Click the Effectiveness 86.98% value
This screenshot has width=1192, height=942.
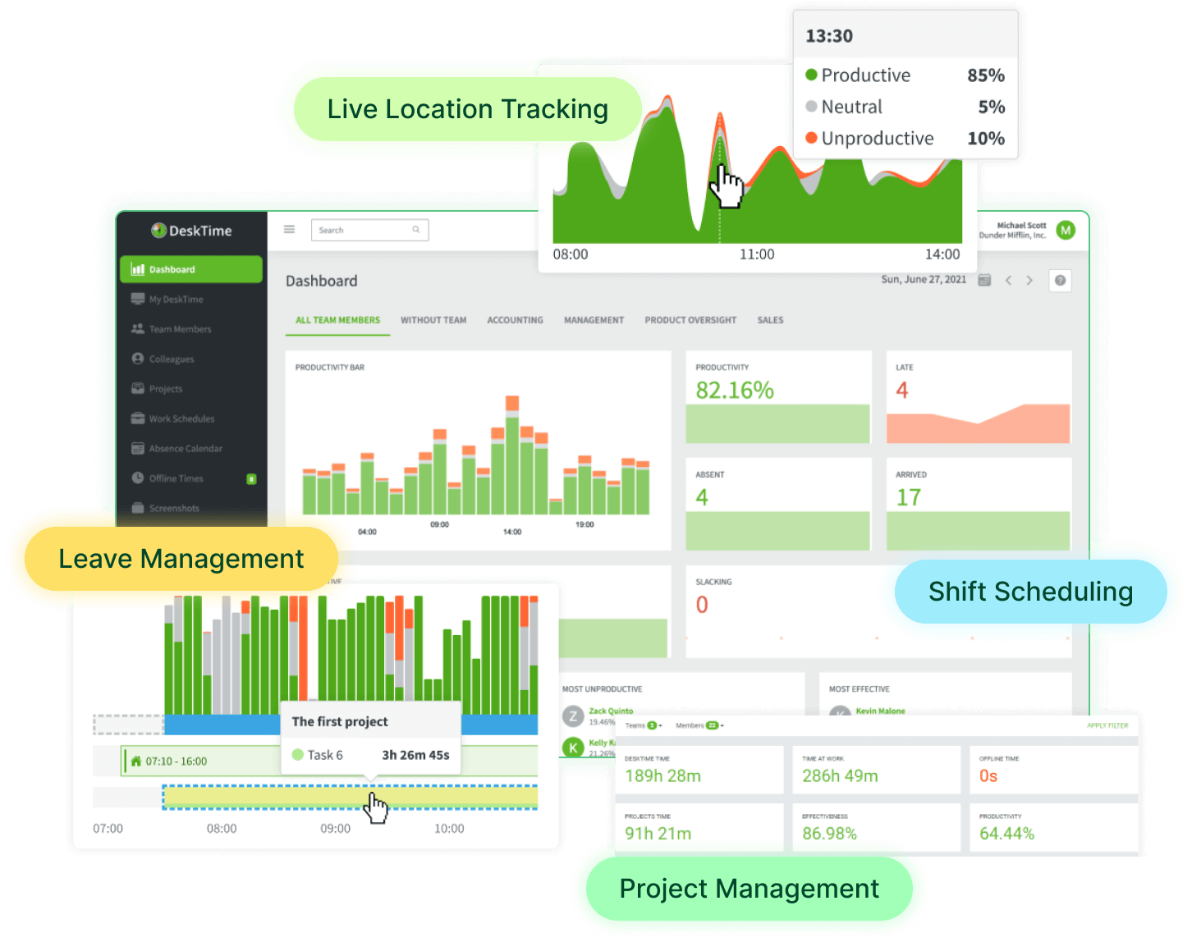click(829, 834)
